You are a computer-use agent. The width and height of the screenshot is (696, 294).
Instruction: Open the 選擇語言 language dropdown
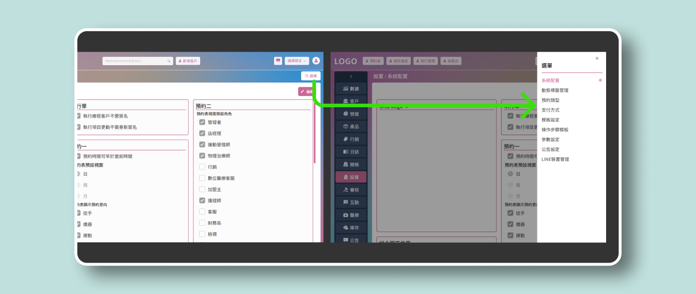tap(297, 61)
